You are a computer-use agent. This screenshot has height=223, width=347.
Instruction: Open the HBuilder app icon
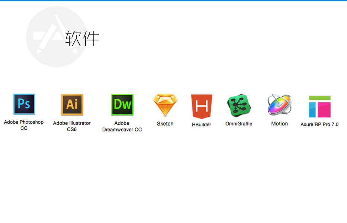pos(202,106)
